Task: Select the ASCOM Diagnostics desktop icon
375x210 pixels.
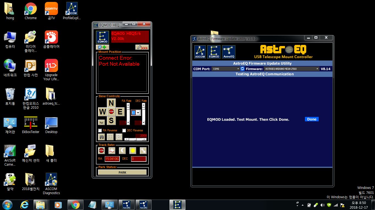Action: tap(51, 184)
